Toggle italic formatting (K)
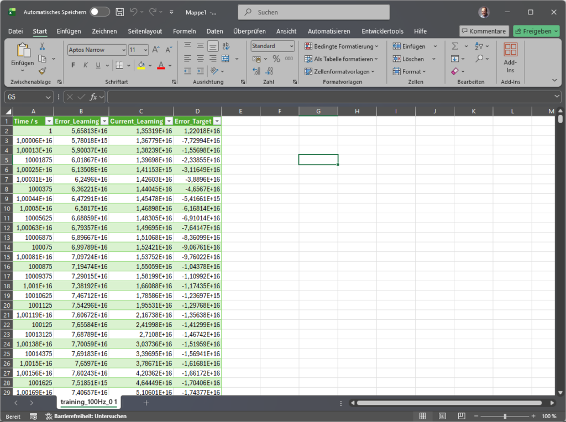566x422 pixels. coord(86,65)
